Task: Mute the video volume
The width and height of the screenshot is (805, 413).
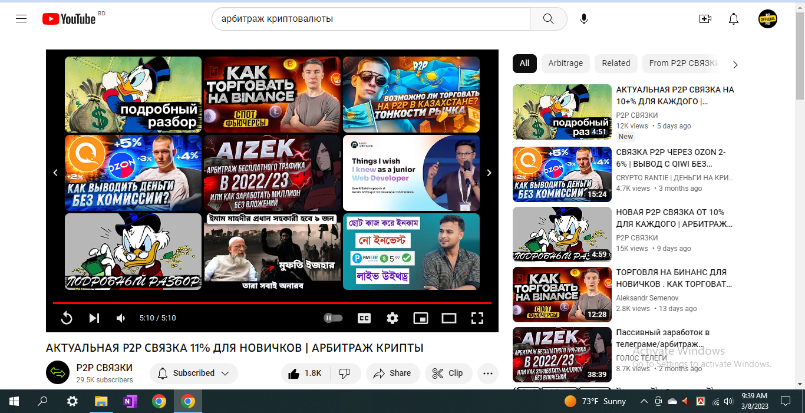Action: (x=121, y=318)
